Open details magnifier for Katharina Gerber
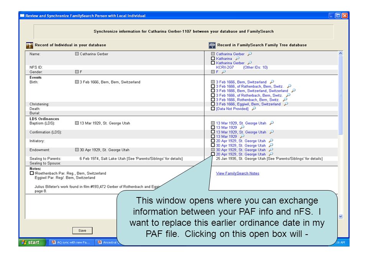Viewport: 368px width, 276px height. [250, 62]
